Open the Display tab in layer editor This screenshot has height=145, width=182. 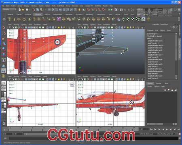pyautogui.click(x=150, y=83)
